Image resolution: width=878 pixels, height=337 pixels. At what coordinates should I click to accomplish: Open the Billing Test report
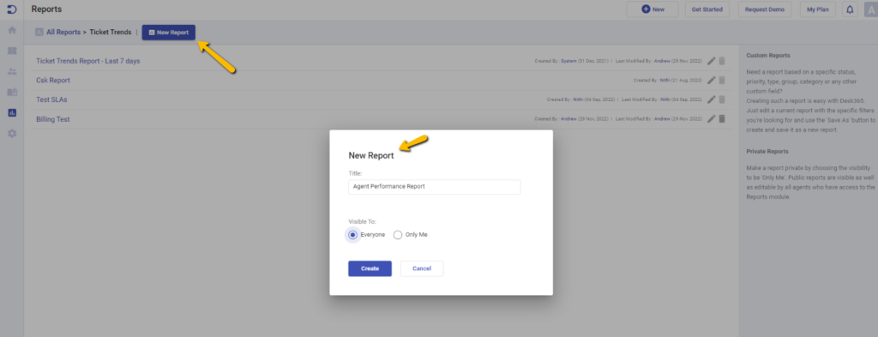tap(52, 119)
